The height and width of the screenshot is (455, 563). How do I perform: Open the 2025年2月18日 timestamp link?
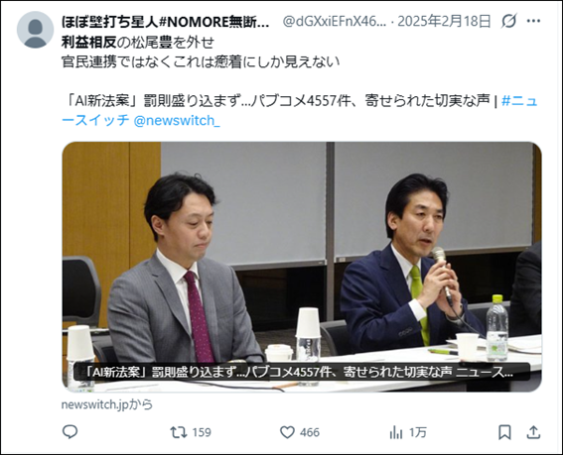pyautogui.click(x=444, y=22)
